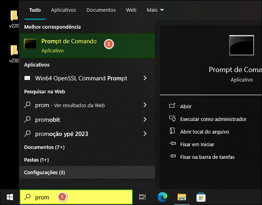262x205 pixels.
Task: Switch to the Documentos tab
Action: [x=101, y=10]
